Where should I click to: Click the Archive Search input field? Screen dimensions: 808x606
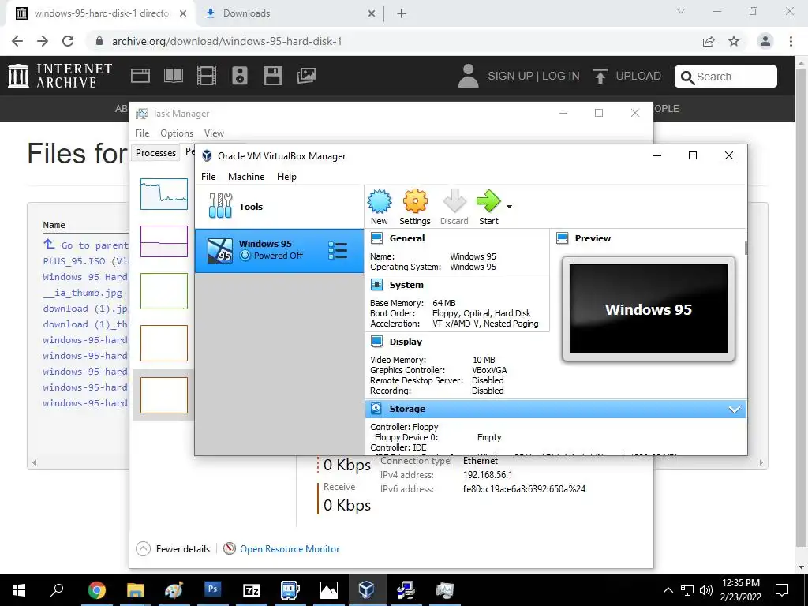pos(726,77)
